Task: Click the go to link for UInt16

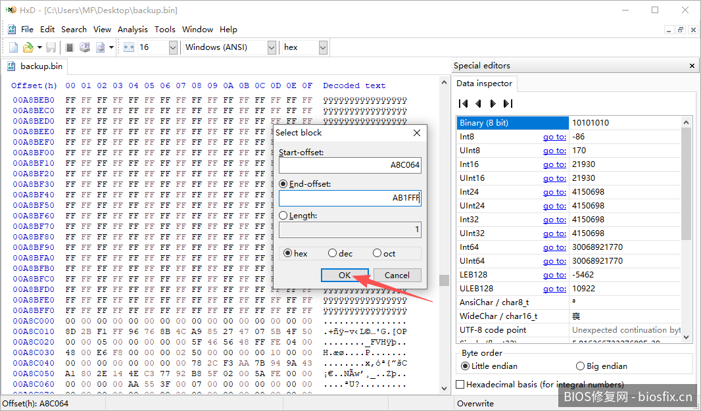Action: [x=554, y=178]
